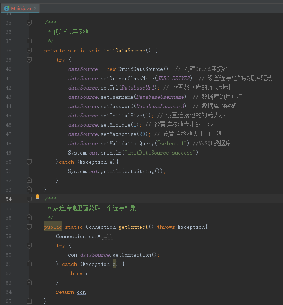Screen dimensions: 283x305
Task: Fold the try block at line 39
Action: (29, 60)
